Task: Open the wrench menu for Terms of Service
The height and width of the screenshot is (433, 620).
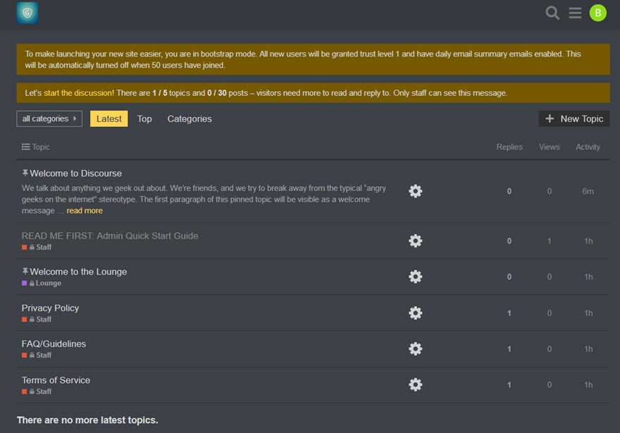Action: point(415,384)
